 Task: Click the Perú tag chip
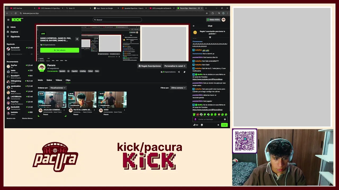[97, 71]
